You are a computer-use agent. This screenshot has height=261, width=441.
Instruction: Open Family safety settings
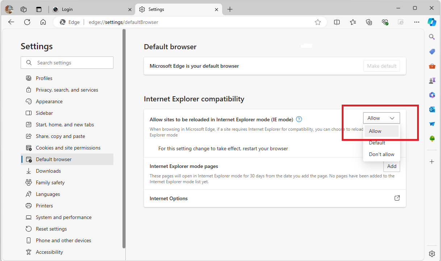[67, 182]
